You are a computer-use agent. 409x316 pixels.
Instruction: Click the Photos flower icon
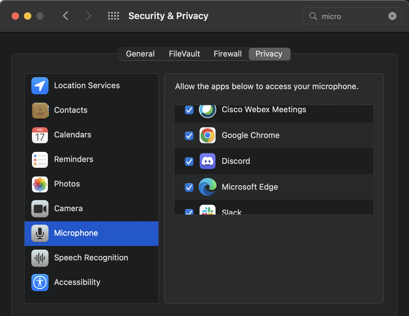point(40,184)
